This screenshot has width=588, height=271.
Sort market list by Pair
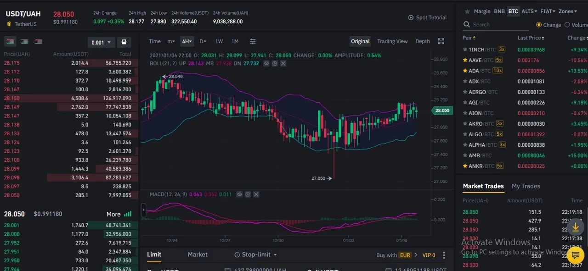tap(469, 38)
